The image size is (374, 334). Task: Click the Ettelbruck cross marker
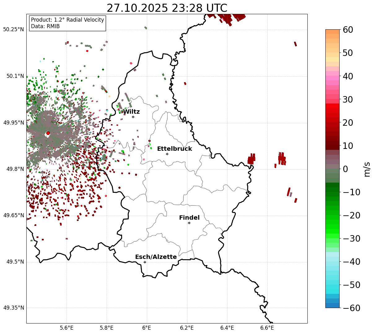pos(167,154)
